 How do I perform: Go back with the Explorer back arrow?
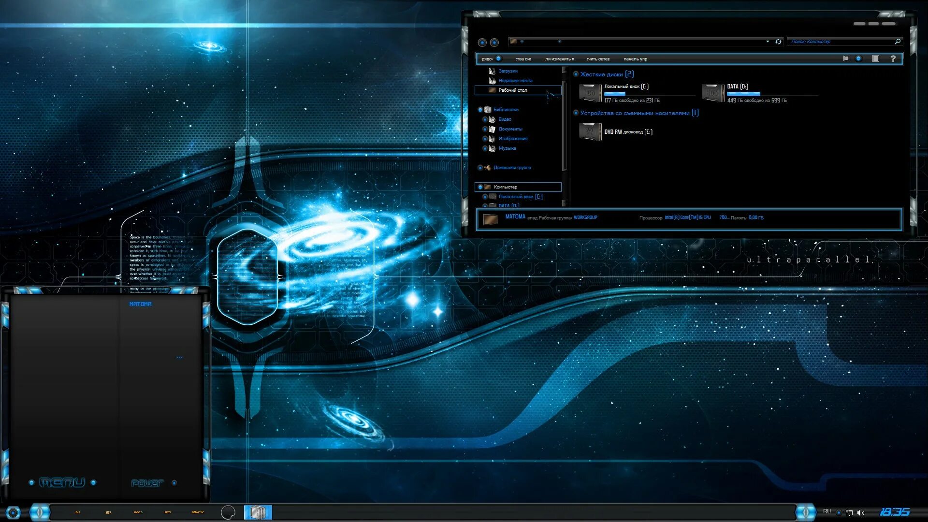pos(482,43)
